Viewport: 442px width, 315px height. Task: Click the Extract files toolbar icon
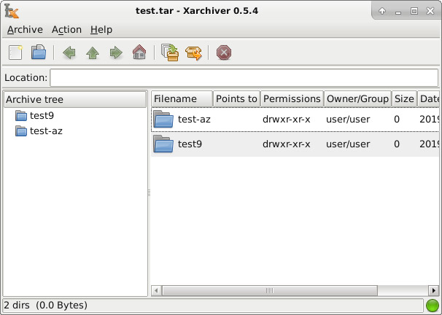193,52
